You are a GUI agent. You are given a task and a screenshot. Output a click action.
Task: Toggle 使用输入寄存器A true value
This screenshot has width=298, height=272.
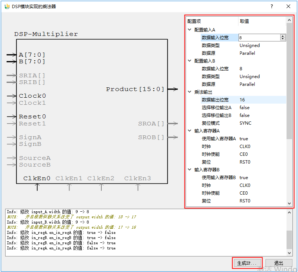[244, 138]
